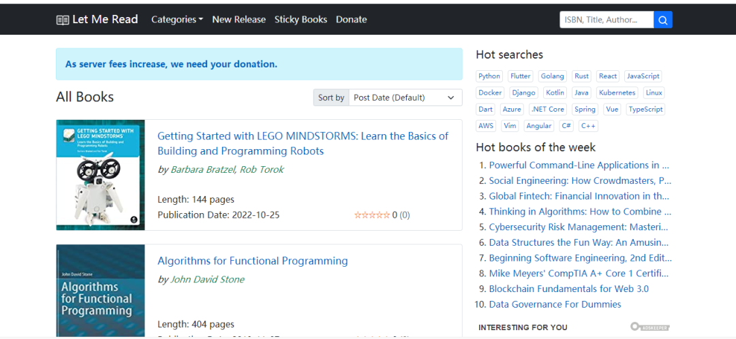736x339 pixels.
Task: Click the TypeScript hot search tag
Action: [645, 109]
